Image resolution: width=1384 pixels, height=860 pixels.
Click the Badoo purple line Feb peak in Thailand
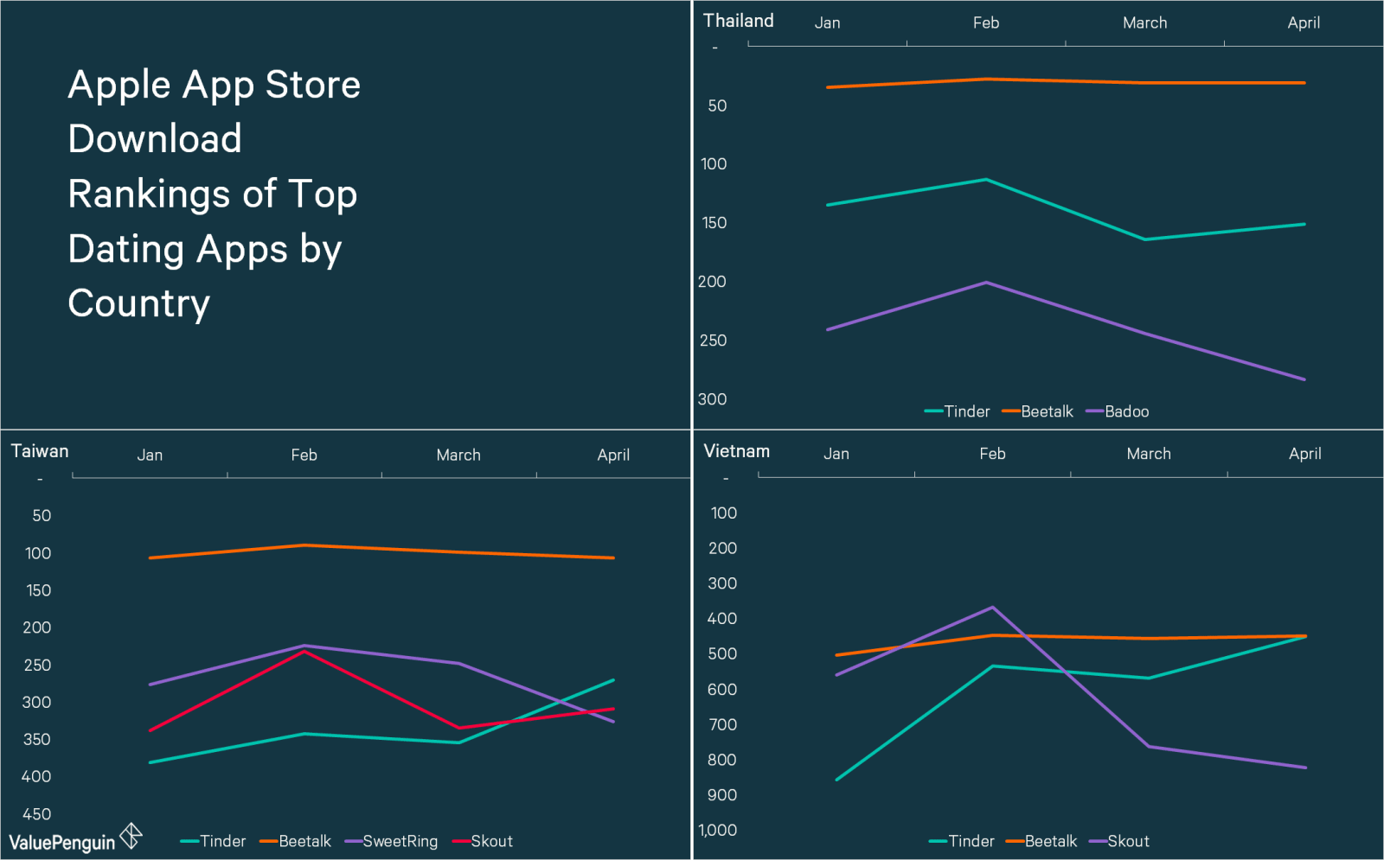point(986,283)
